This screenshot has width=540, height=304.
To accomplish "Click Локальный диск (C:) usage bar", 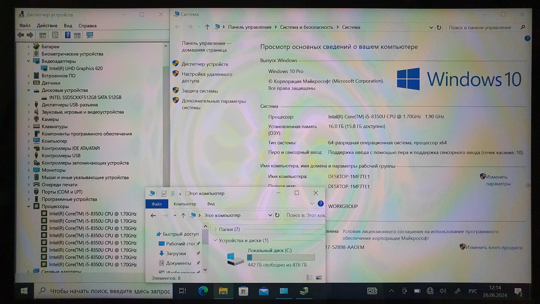I will (281, 257).
